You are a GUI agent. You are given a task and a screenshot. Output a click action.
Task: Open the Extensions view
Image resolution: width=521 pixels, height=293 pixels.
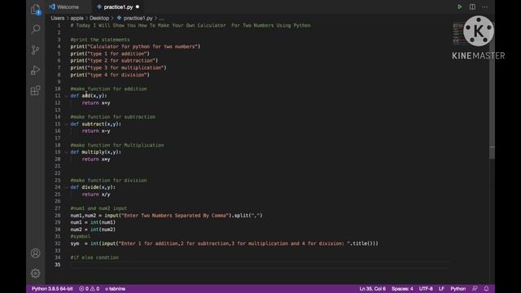pyautogui.click(x=36, y=90)
